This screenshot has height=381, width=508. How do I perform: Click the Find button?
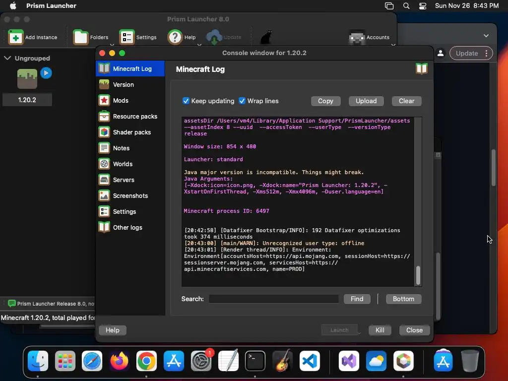(357, 299)
